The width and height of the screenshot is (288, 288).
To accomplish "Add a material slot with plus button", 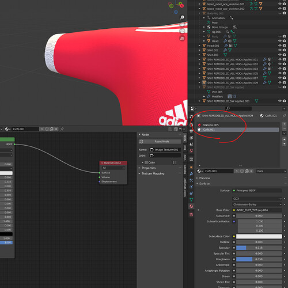I will tap(285, 124).
